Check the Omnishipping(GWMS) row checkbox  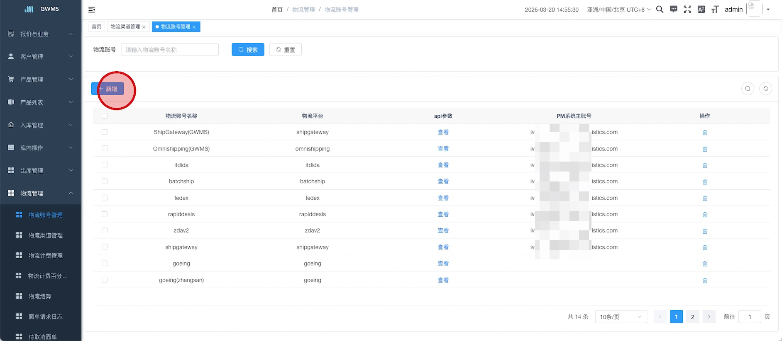point(105,148)
